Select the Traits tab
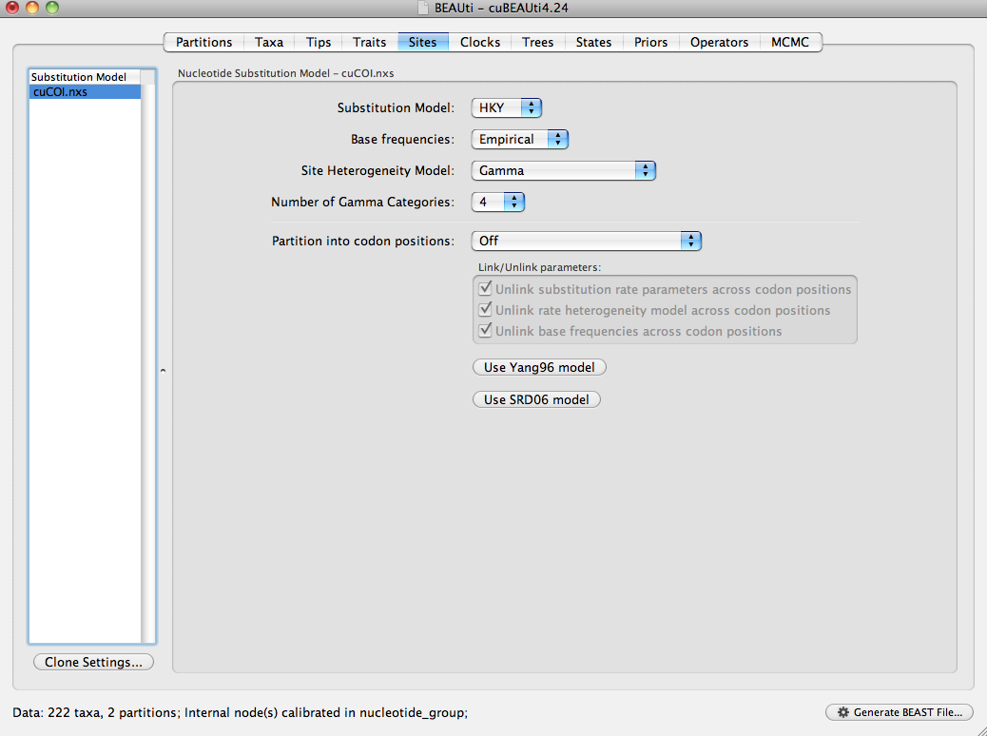Viewport: 987px width, 736px height. [x=370, y=42]
